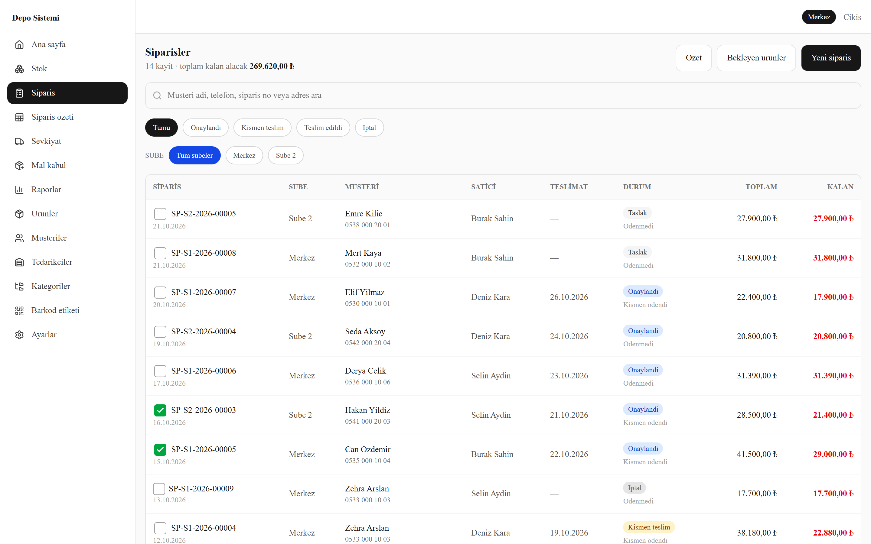
Task: Filter orders by Onaylandi status
Action: [206, 128]
